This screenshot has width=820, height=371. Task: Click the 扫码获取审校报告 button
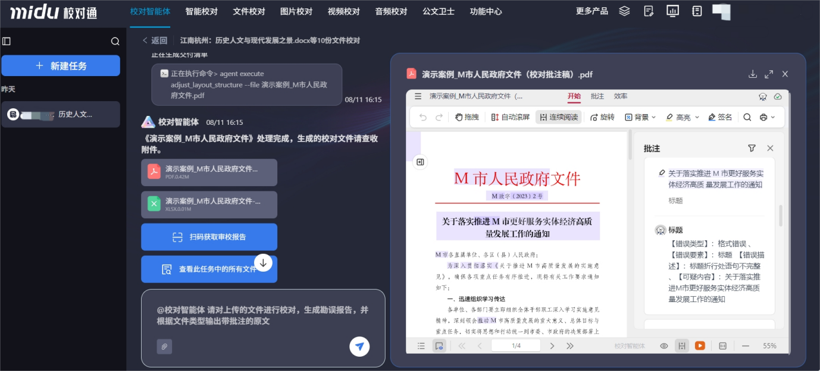click(x=209, y=237)
